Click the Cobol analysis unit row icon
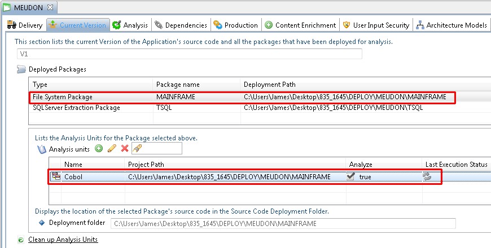 tap(56, 176)
